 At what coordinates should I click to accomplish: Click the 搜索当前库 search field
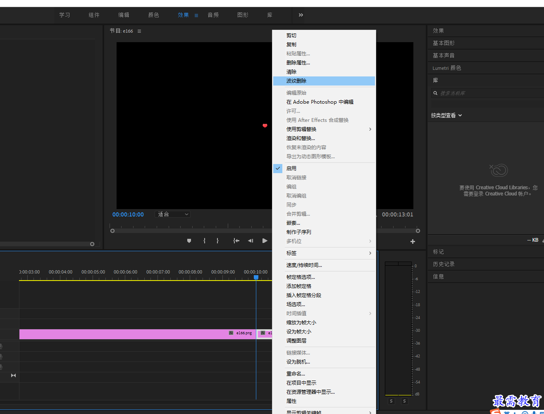pyautogui.click(x=487, y=93)
